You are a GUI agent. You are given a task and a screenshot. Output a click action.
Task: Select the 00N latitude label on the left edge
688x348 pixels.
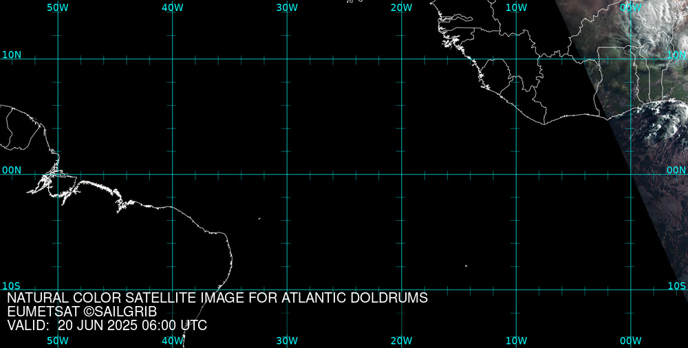12,171
